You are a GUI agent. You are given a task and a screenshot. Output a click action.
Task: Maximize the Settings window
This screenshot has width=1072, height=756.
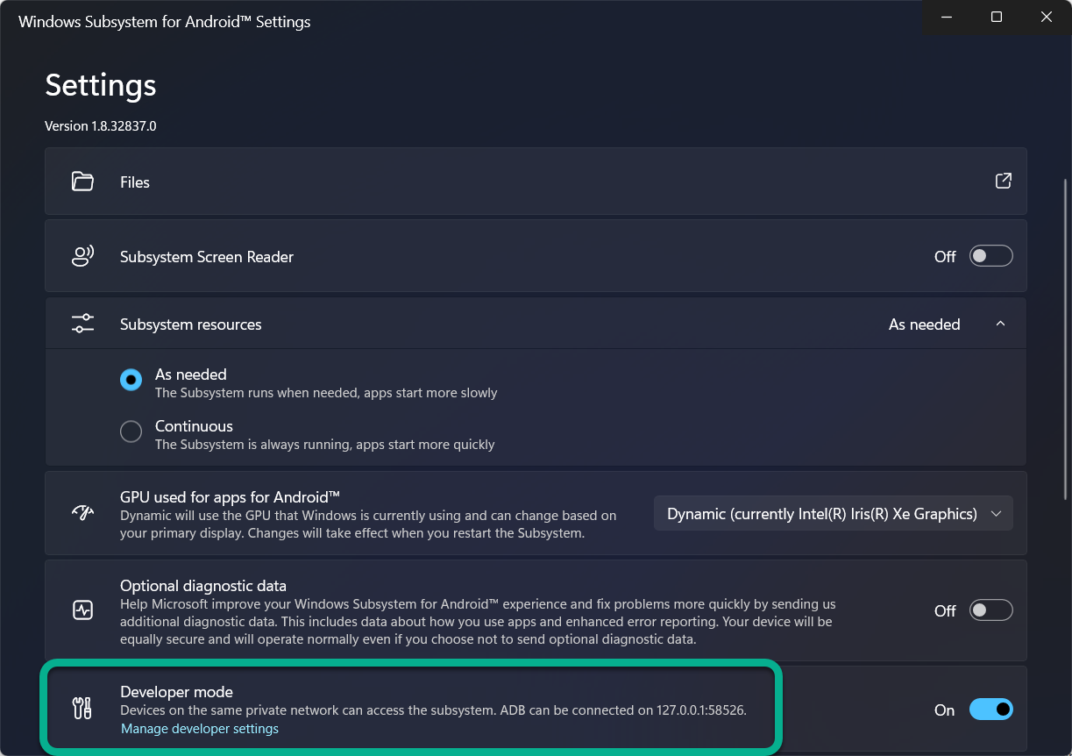[997, 18]
